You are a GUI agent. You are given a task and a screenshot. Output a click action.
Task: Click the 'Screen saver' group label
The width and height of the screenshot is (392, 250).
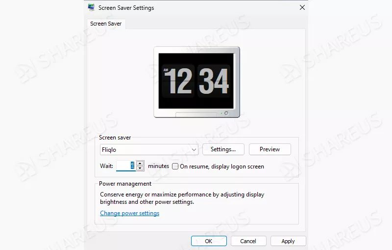pos(115,138)
